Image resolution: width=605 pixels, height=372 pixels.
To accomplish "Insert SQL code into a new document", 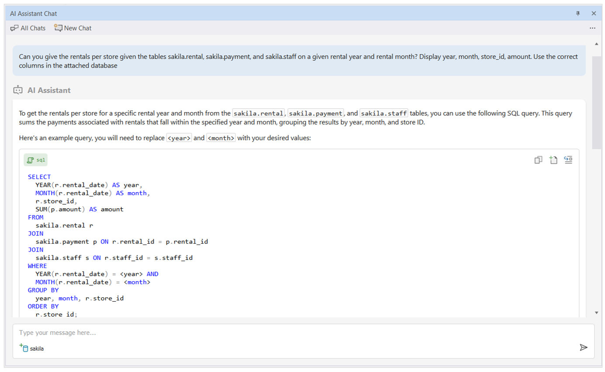I will coord(553,160).
